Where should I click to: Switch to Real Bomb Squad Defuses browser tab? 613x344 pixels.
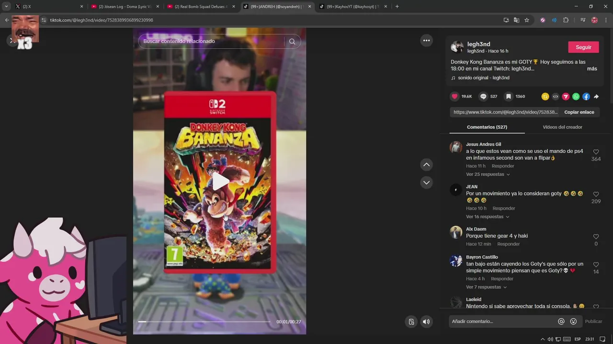(x=201, y=7)
